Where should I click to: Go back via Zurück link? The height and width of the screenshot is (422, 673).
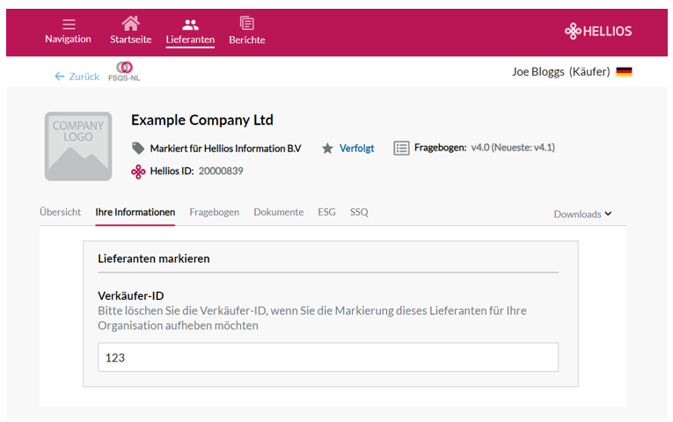click(x=77, y=76)
